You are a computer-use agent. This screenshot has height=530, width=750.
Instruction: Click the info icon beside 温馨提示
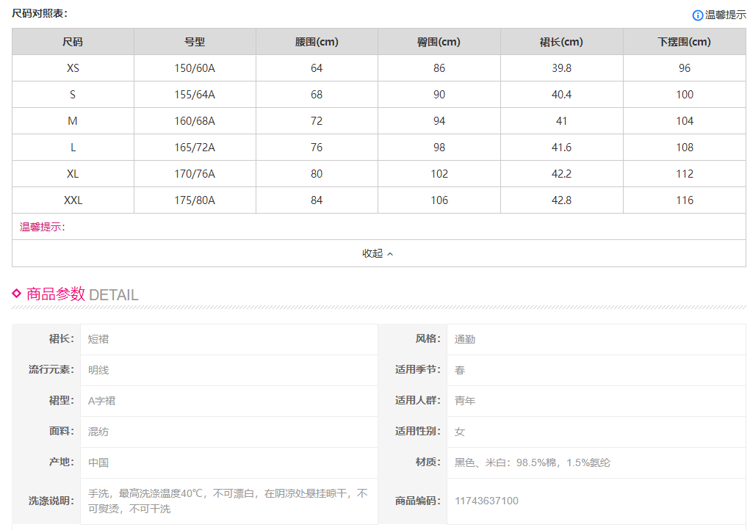pyautogui.click(x=697, y=15)
